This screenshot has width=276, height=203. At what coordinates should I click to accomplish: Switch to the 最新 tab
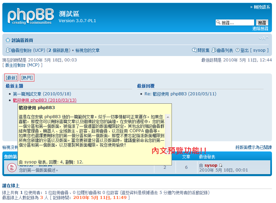tap(11, 78)
